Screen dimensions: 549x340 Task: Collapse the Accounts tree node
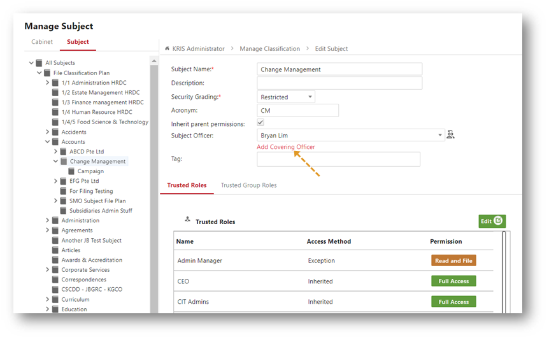(47, 141)
